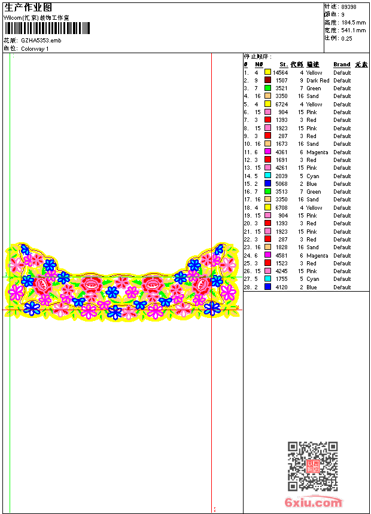The width and height of the screenshot is (371, 514).
Task: Select the height value 184.5 mm
Action: 354,23
